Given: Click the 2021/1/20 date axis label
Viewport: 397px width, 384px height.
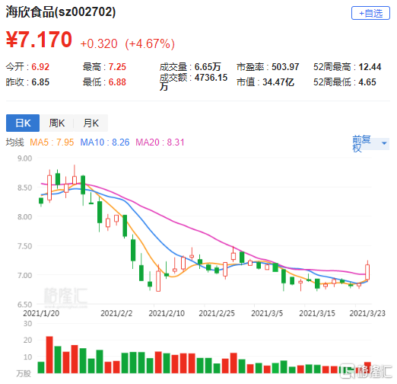Looking at the screenshot, I should click(x=41, y=313).
